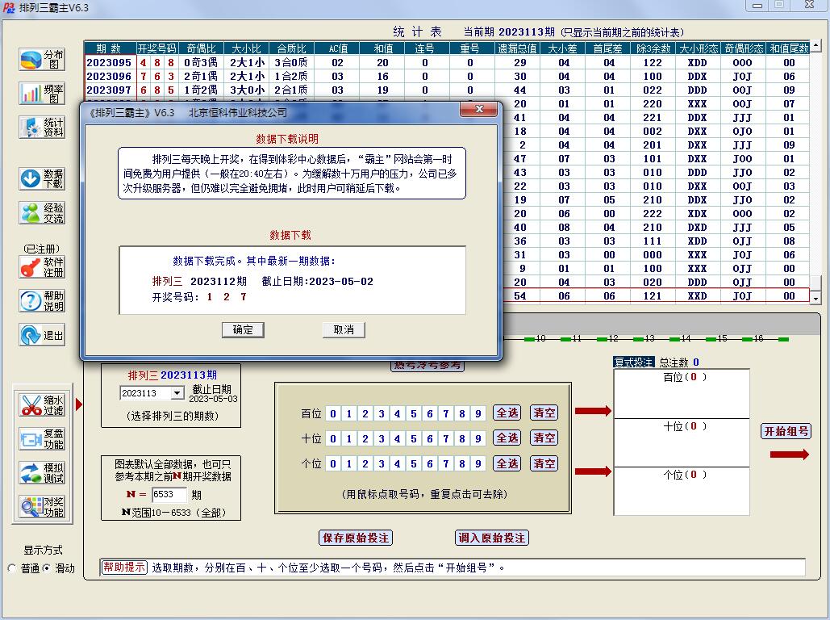Switch to the 复式投注 tab

(633, 362)
